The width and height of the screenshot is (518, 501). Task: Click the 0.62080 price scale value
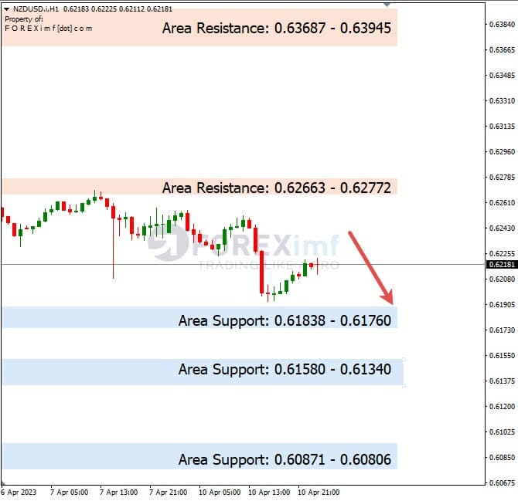(x=502, y=279)
